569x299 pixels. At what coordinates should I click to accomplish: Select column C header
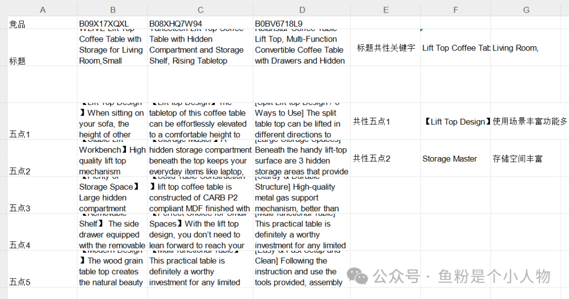pyautogui.click(x=200, y=10)
